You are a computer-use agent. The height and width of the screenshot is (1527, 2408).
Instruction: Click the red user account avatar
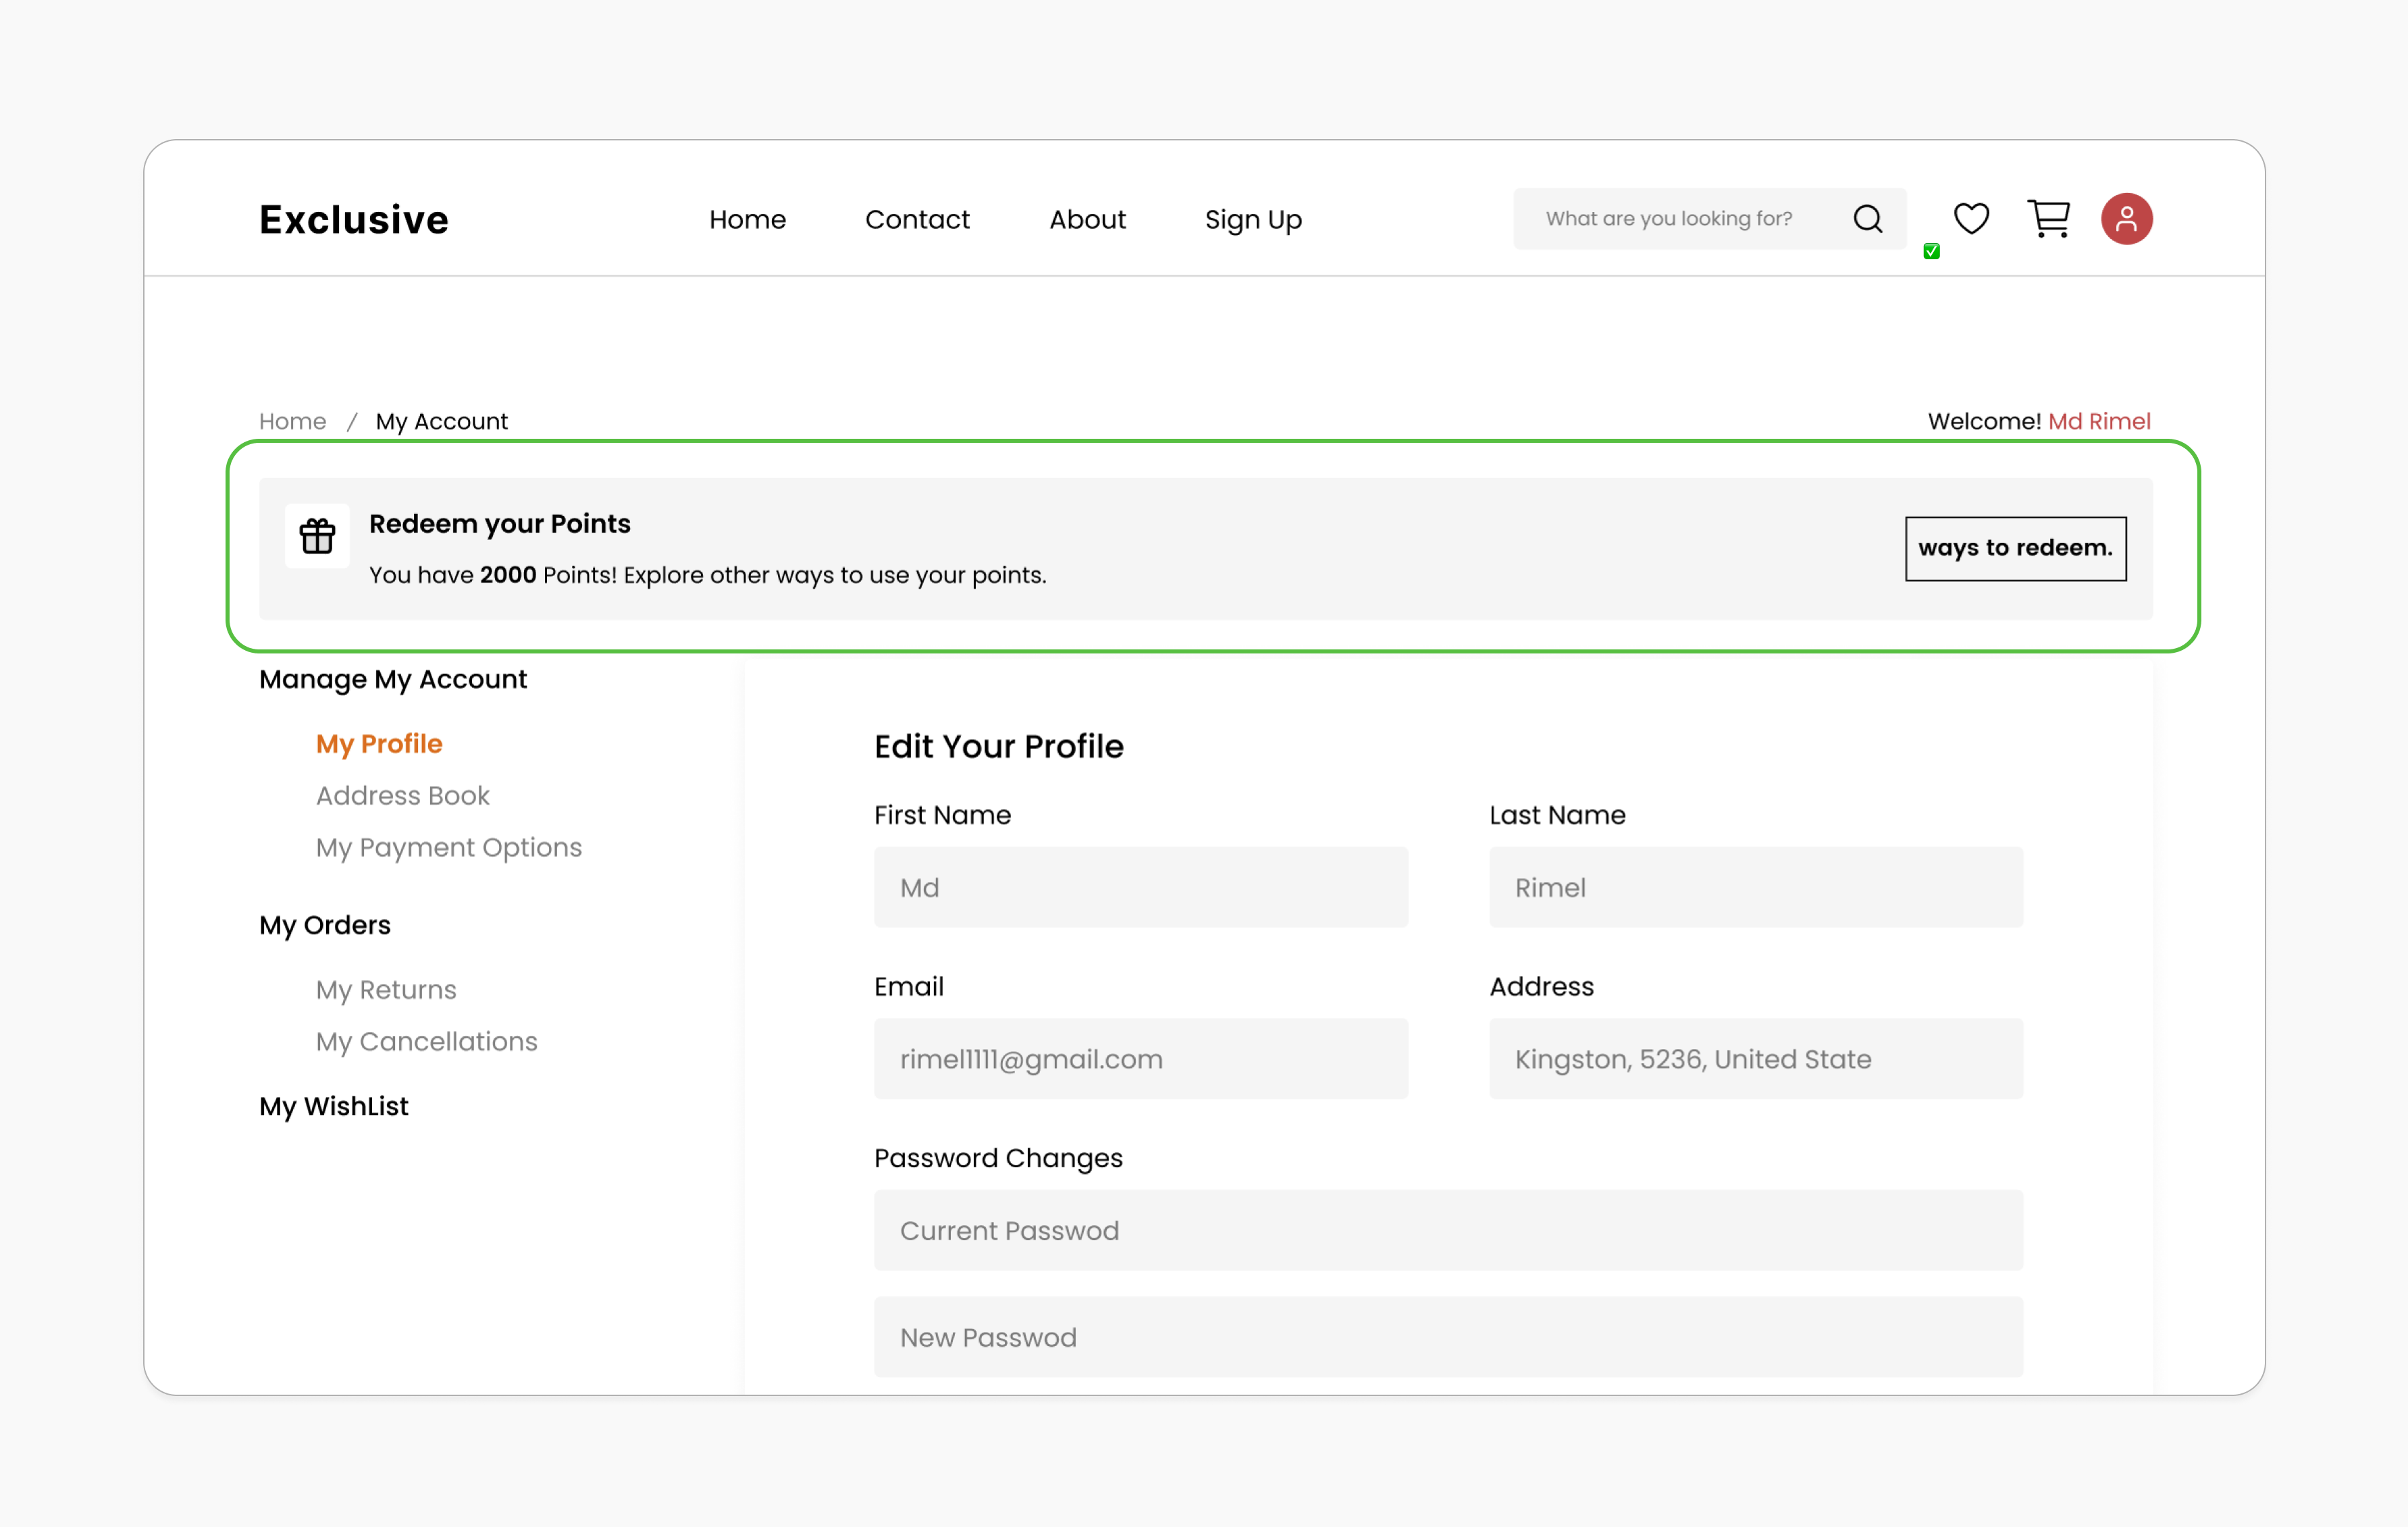pos(2127,218)
